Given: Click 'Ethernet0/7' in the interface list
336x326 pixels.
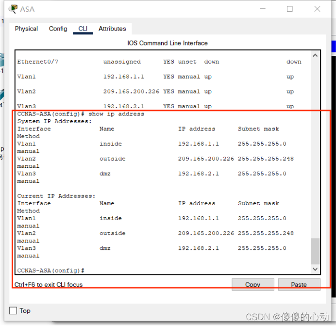Looking at the screenshot, I should pyautogui.click(x=38, y=62).
